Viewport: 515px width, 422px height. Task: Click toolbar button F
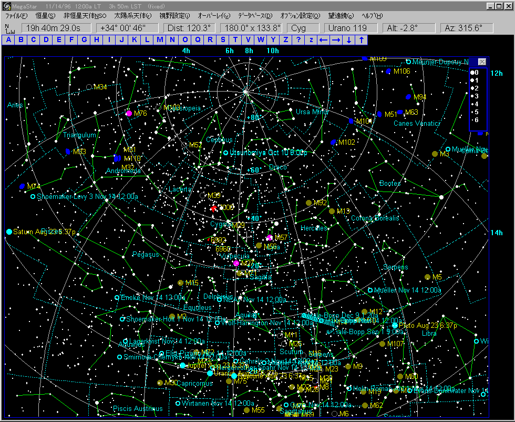pyautogui.click(x=71, y=40)
